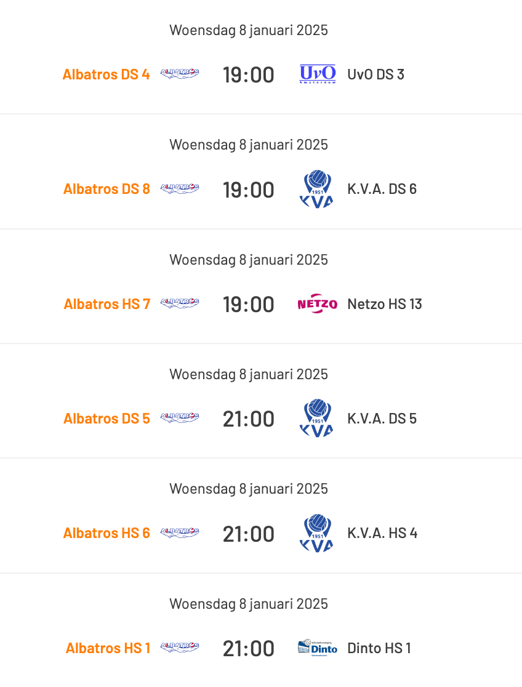Open the Albatros HS 6 team link
This screenshot has height=687, width=522.
pyautogui.click(x=106, y=533)
